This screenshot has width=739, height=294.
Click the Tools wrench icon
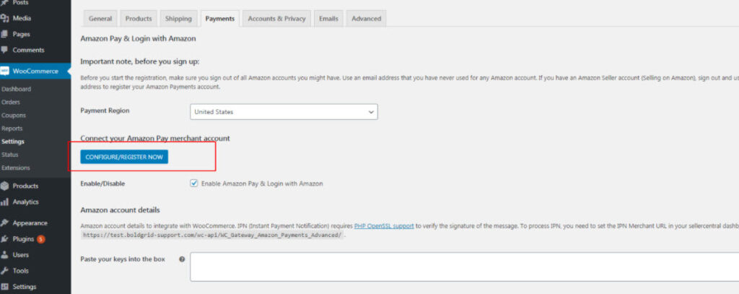click(5, 270)
